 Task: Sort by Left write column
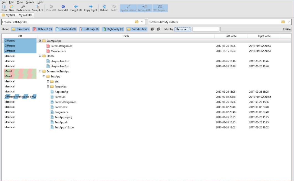click(231, 36)
